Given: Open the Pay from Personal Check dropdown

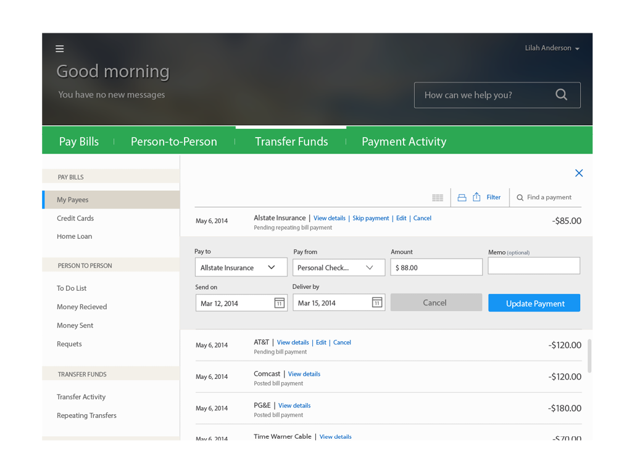Looking at the screenshot, I should pos(339,268).
